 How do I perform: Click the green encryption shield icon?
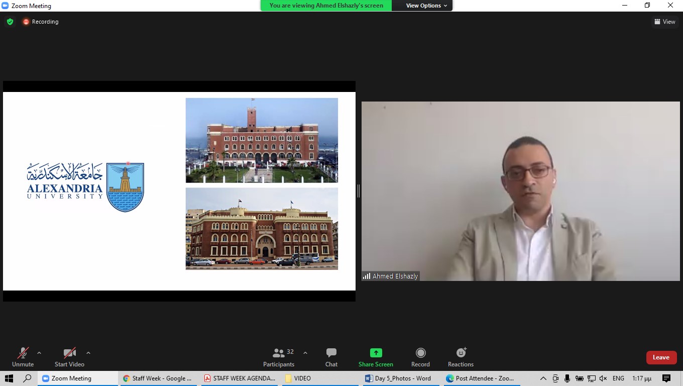10,22
